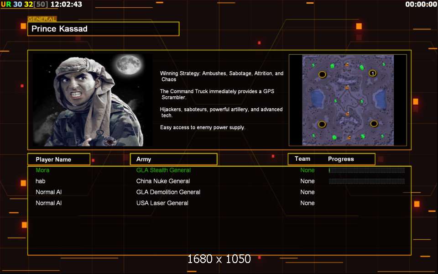Click the Progress column label
438x274 pixels.
point(341,159)
